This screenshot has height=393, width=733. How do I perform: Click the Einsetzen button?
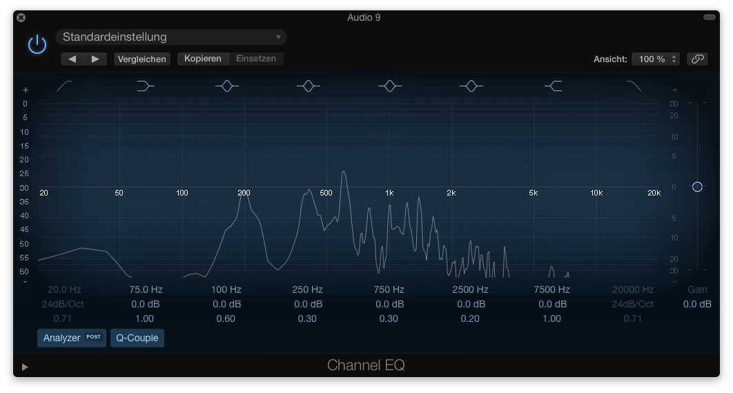255,59
